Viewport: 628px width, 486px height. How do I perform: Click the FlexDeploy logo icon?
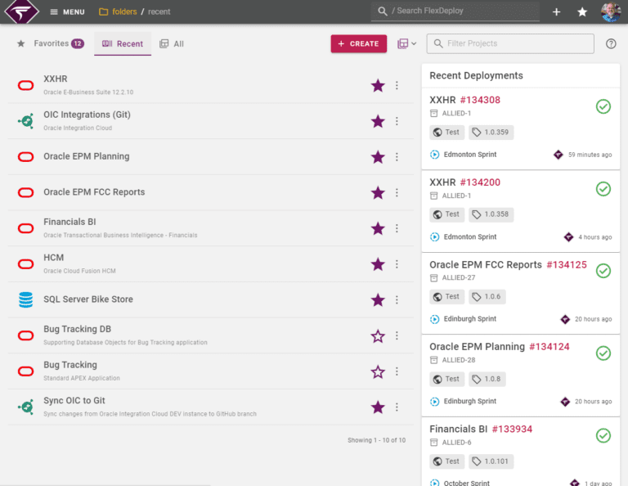click(x=21, y=11)
